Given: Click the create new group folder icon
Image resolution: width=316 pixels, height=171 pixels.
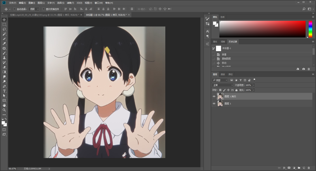Looking at the screenshot, I should (299, 168).
